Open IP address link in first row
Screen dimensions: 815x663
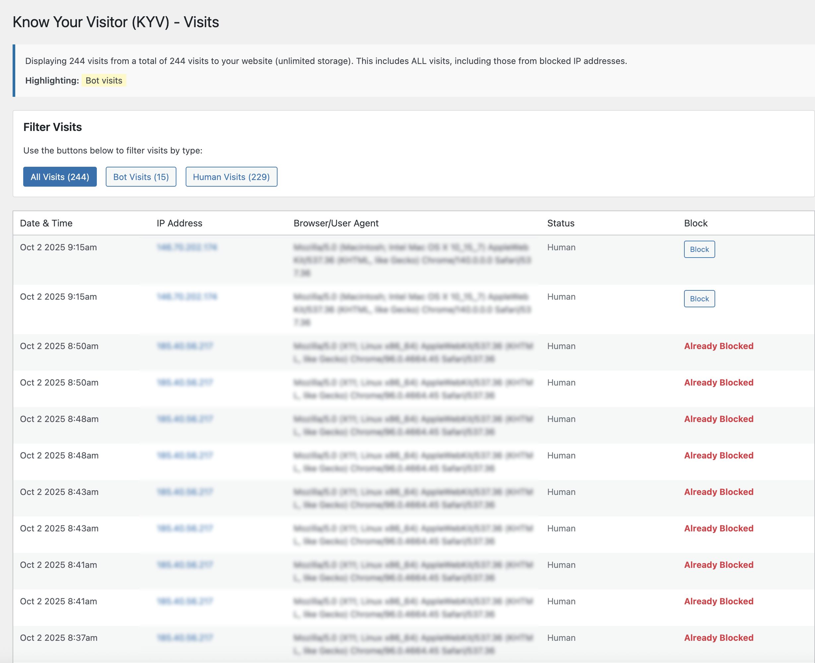(x=187, y=248)
